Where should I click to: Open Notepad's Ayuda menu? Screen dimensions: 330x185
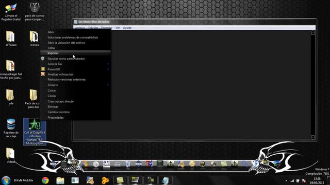[x=127, y=28]
